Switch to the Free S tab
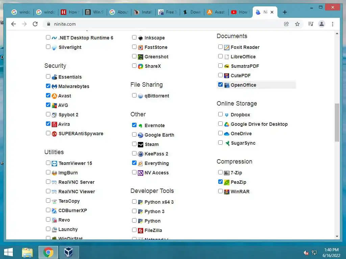346x259 pixels. (168, 12)
